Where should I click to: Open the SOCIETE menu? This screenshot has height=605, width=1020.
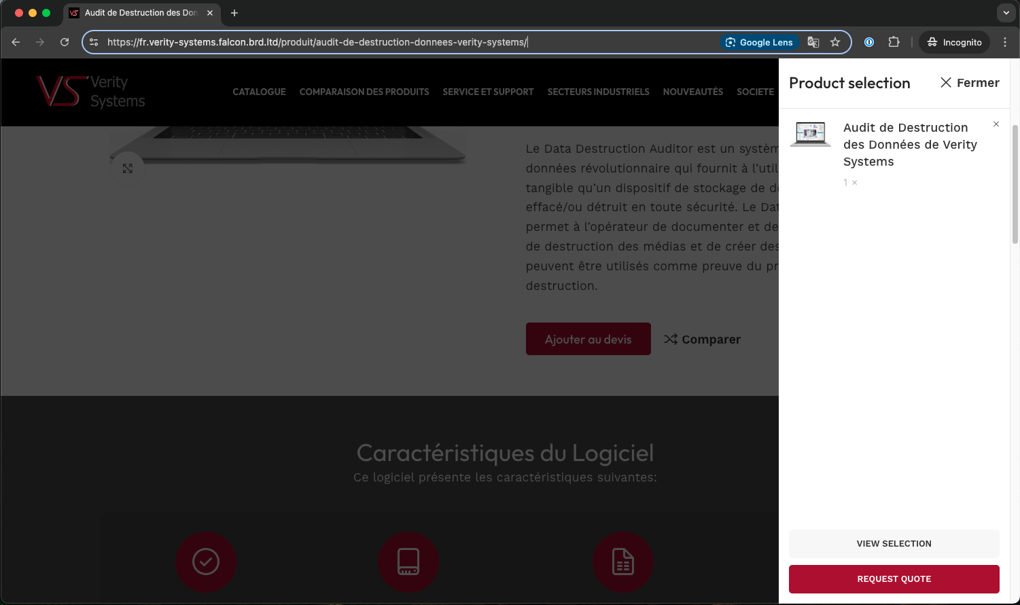(x=755, y=92)
